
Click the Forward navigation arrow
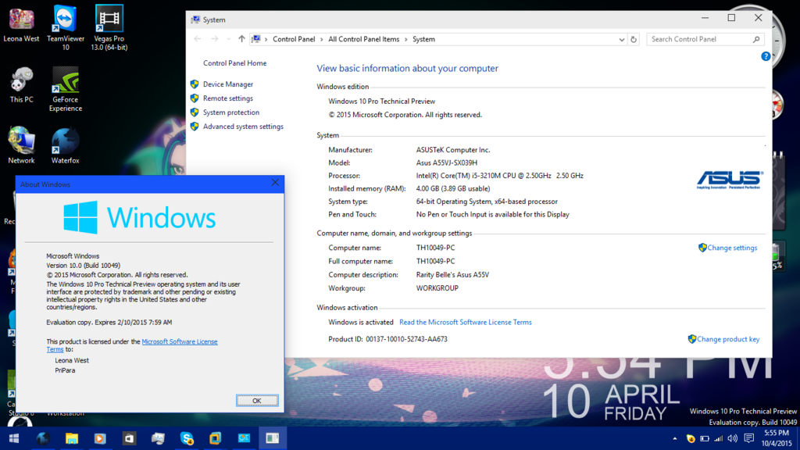[x=215, y=39]
